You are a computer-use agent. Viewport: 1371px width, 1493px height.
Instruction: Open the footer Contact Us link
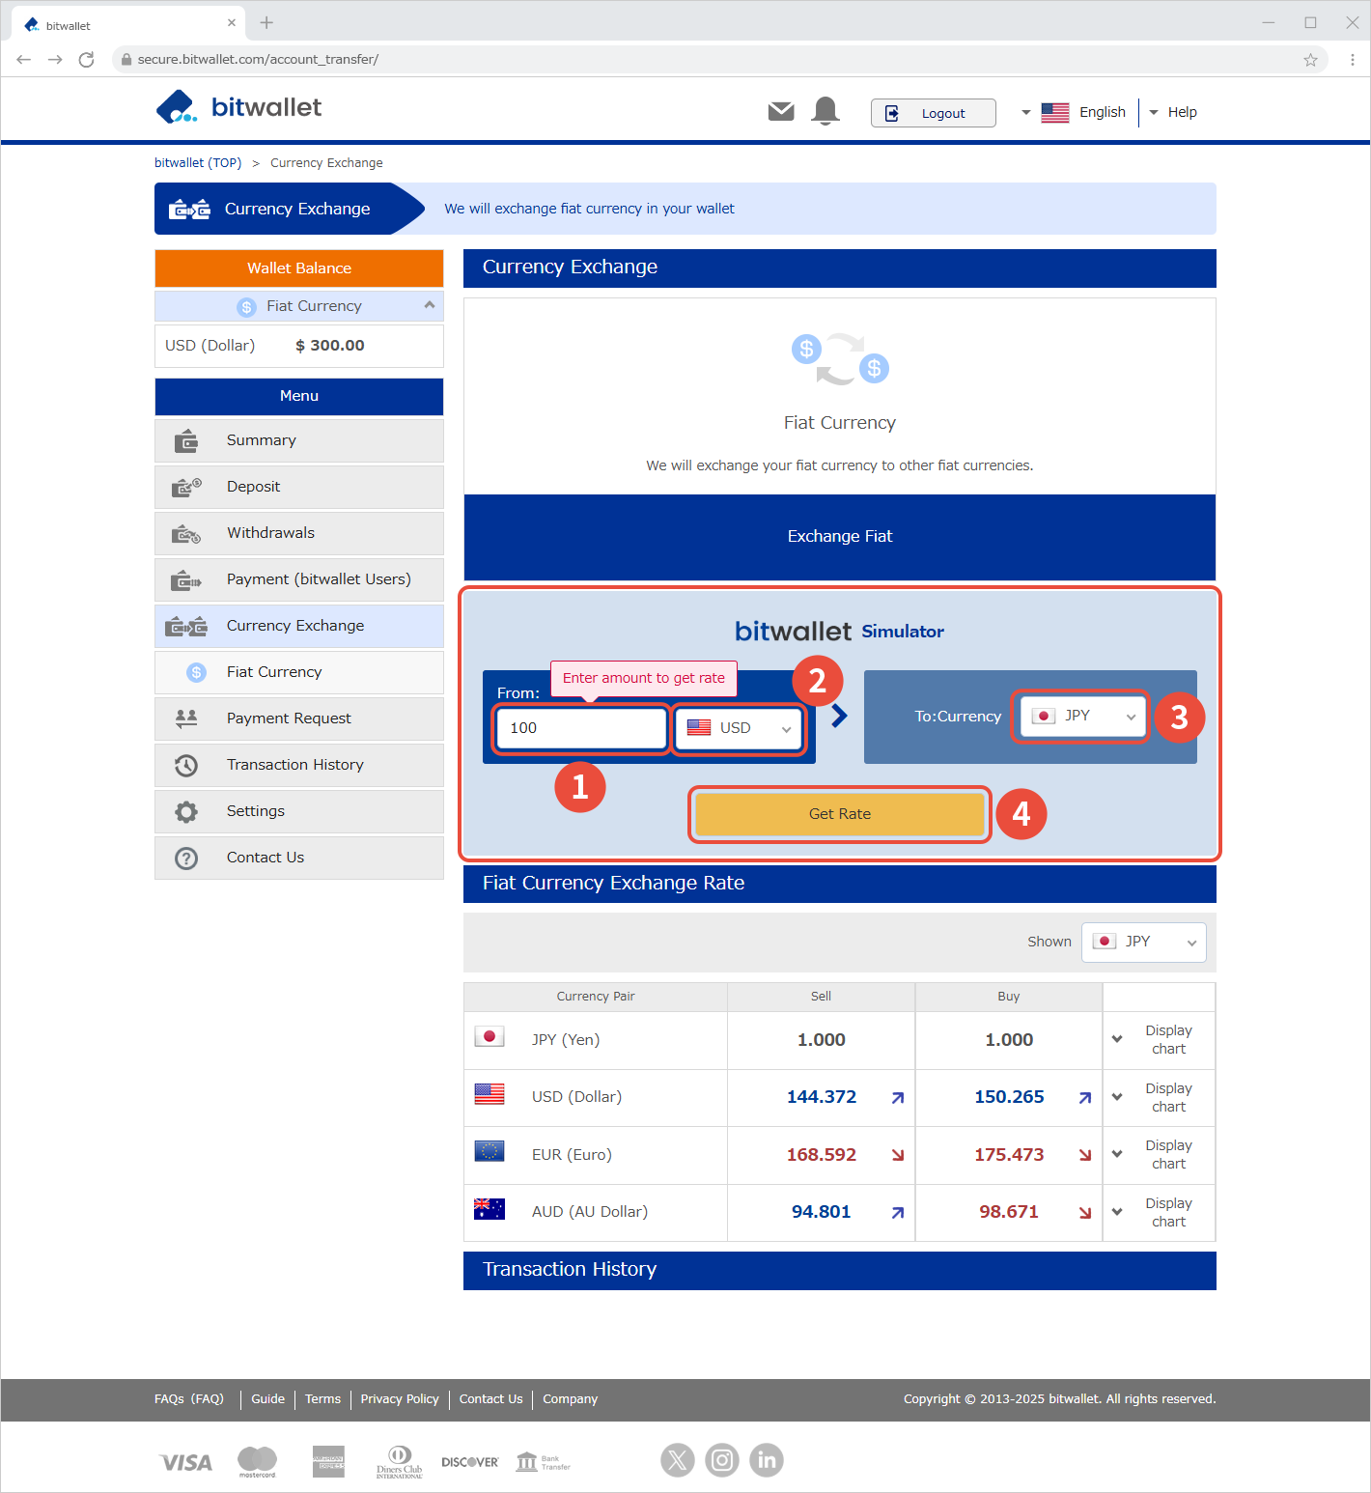point(491,1399)
